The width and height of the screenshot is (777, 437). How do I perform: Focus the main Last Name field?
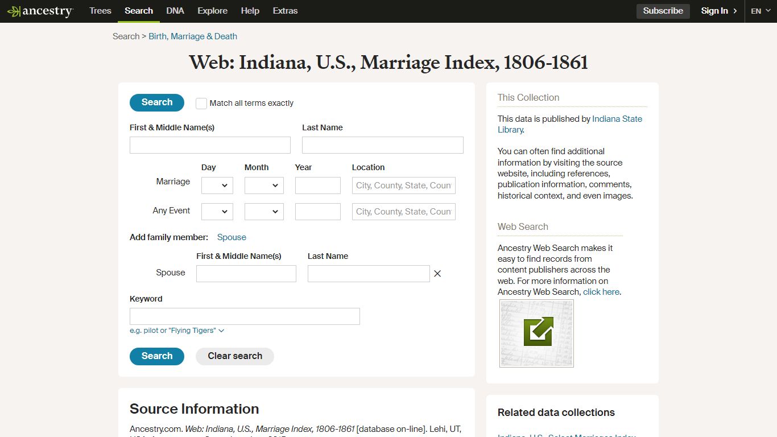383,145
